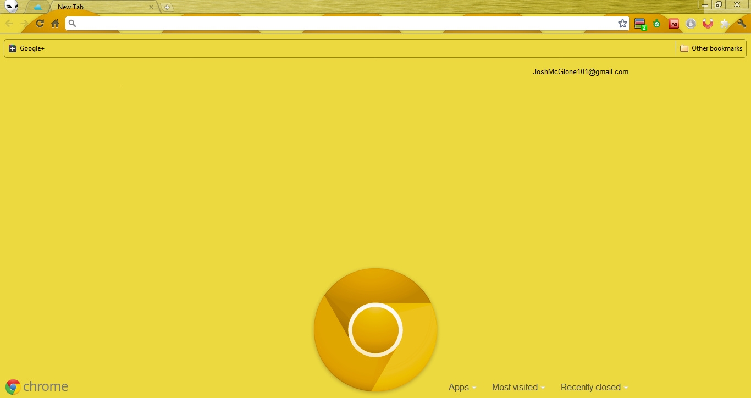Click the JoshMcGlone101 email address
This screenshot has height=398, width=751.
(581, 71)
